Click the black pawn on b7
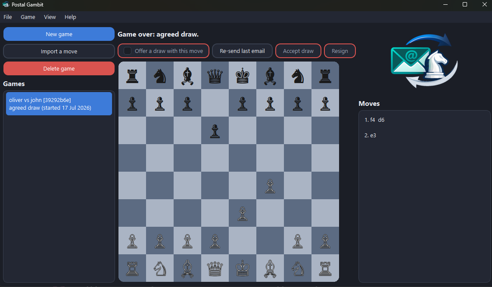Screen dimensions: 492x287 [x=160, y=103]
